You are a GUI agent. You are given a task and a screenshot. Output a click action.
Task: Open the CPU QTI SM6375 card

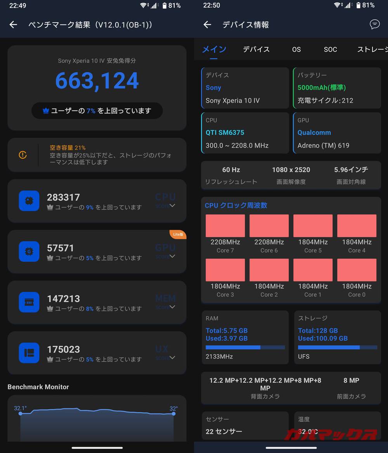[245, 133]
